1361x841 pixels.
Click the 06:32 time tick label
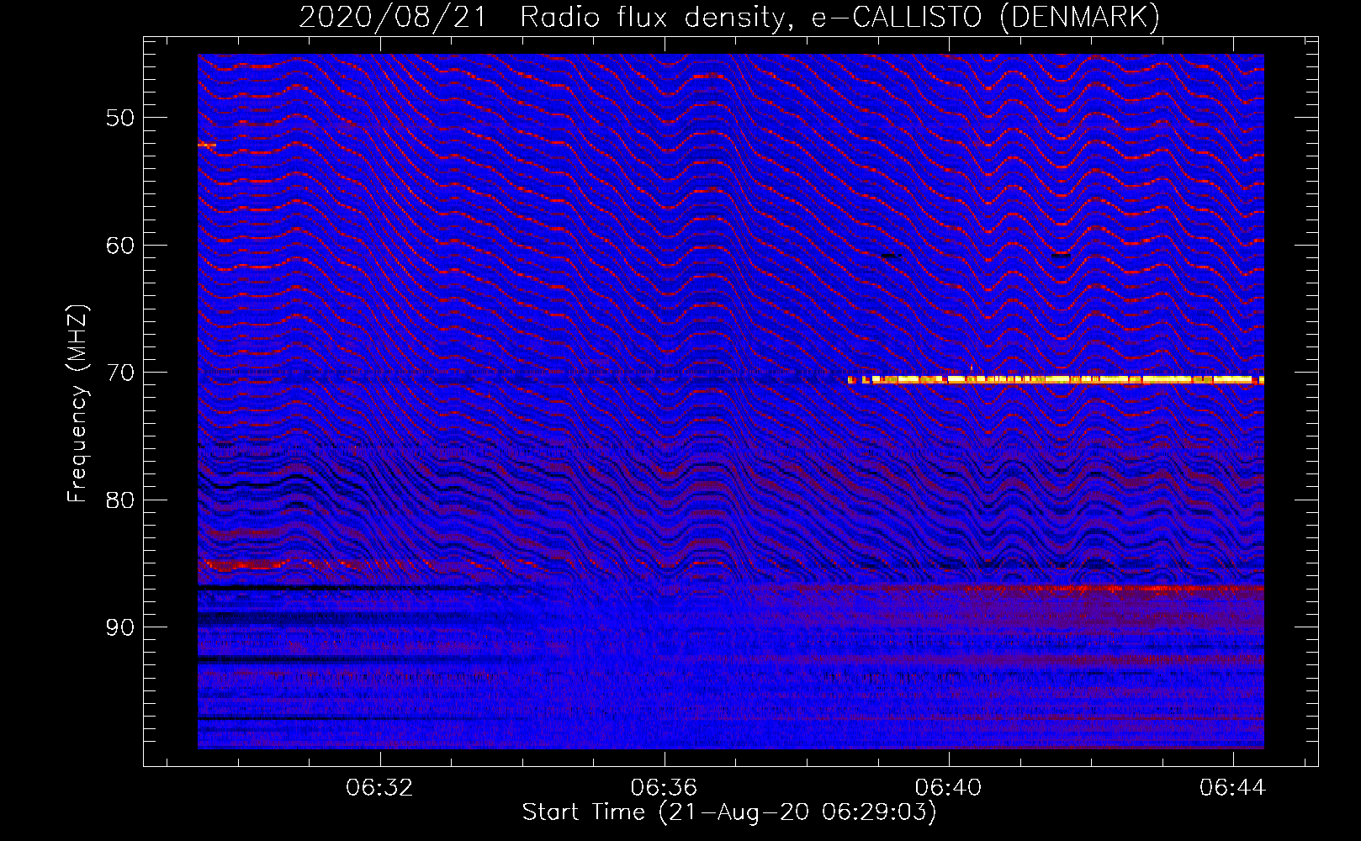tap(379, 788)
